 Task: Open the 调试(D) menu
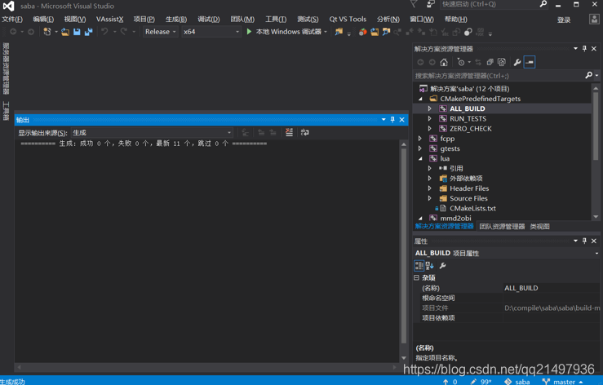click(x=208, y=19)
